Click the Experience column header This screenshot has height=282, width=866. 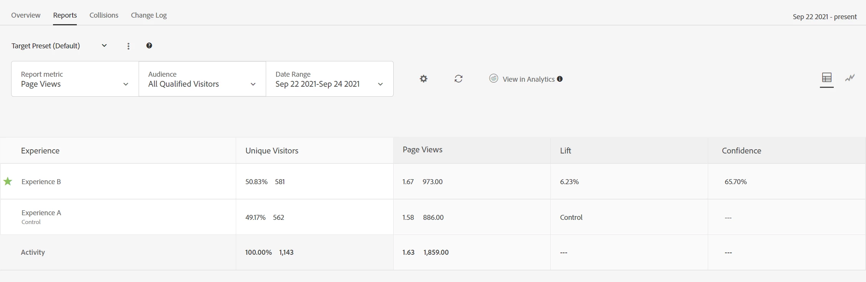[40, 151]
